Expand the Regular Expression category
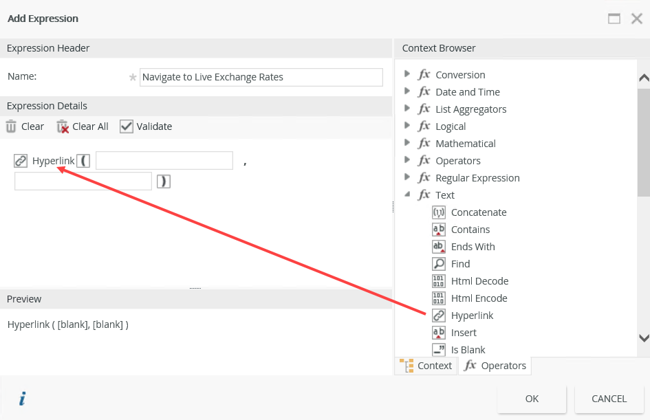Image resolution: width=650 pixels, height=420 pixels. tap(407, 177)
